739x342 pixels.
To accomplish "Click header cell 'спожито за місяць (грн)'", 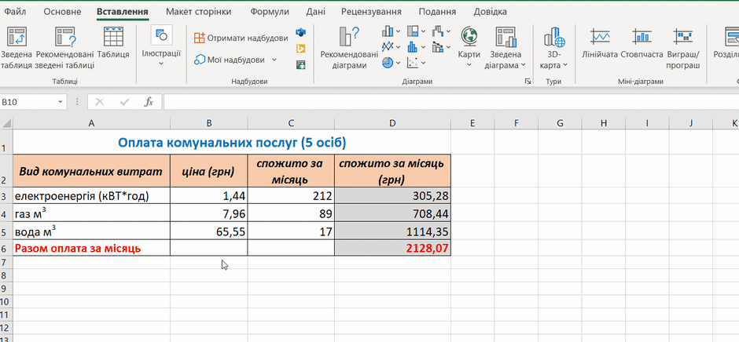I will click(x=392, y=171).
